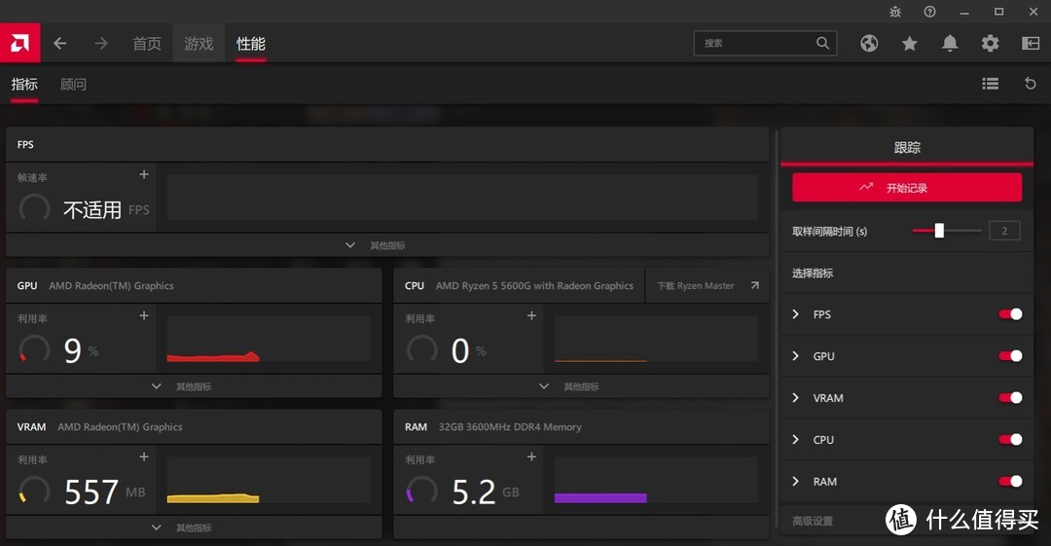The image size is (1051, 546).
Task: Turn off VRAM metric toggle
Action: pos(1010,398)
